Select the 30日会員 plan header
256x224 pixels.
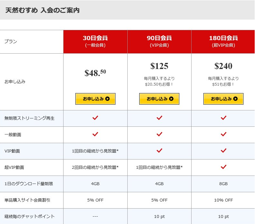95,41
